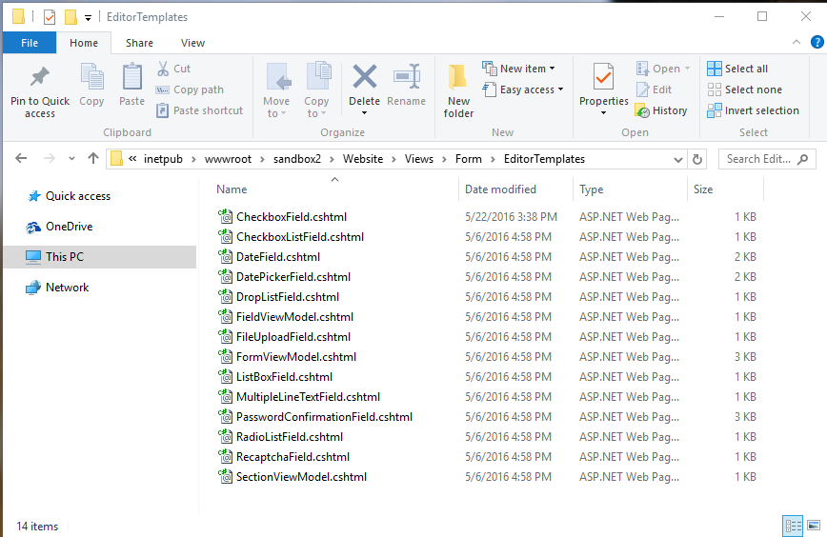
Task: Click the Up one level arrow
Action: [x=92, y=159]
